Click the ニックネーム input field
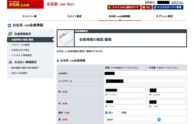Screen dimensions: 194x124 (x=145, y=81)
